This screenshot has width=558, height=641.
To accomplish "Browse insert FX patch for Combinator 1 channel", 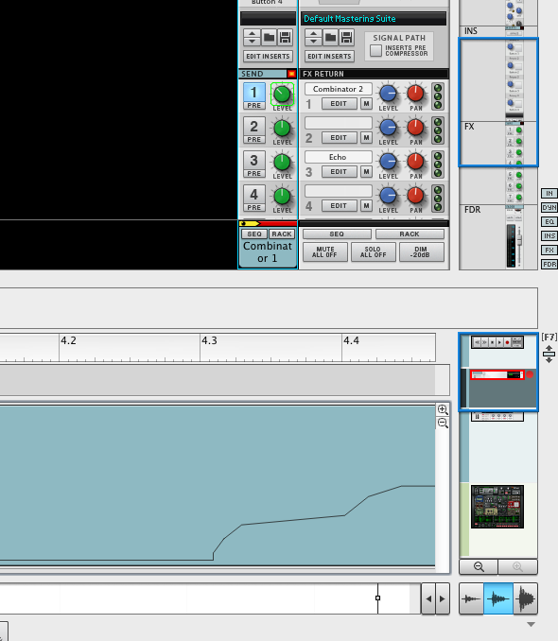I will pyautogui.click(x=269, y=38).
